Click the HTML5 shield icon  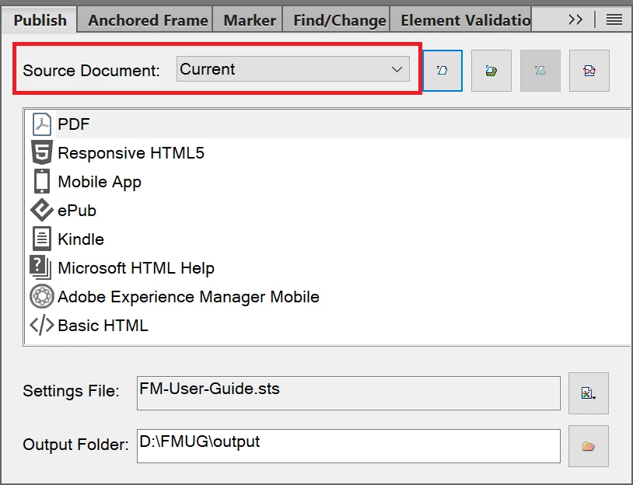tap(41, 152)
